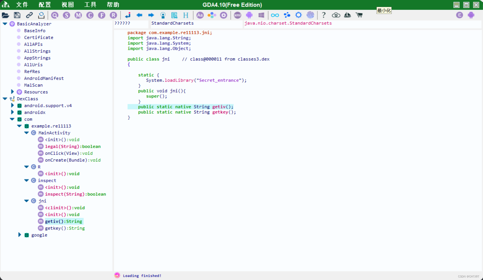Click the purple Aa text icon
This screenshot has height=280, width=483.
pos(200,15)
